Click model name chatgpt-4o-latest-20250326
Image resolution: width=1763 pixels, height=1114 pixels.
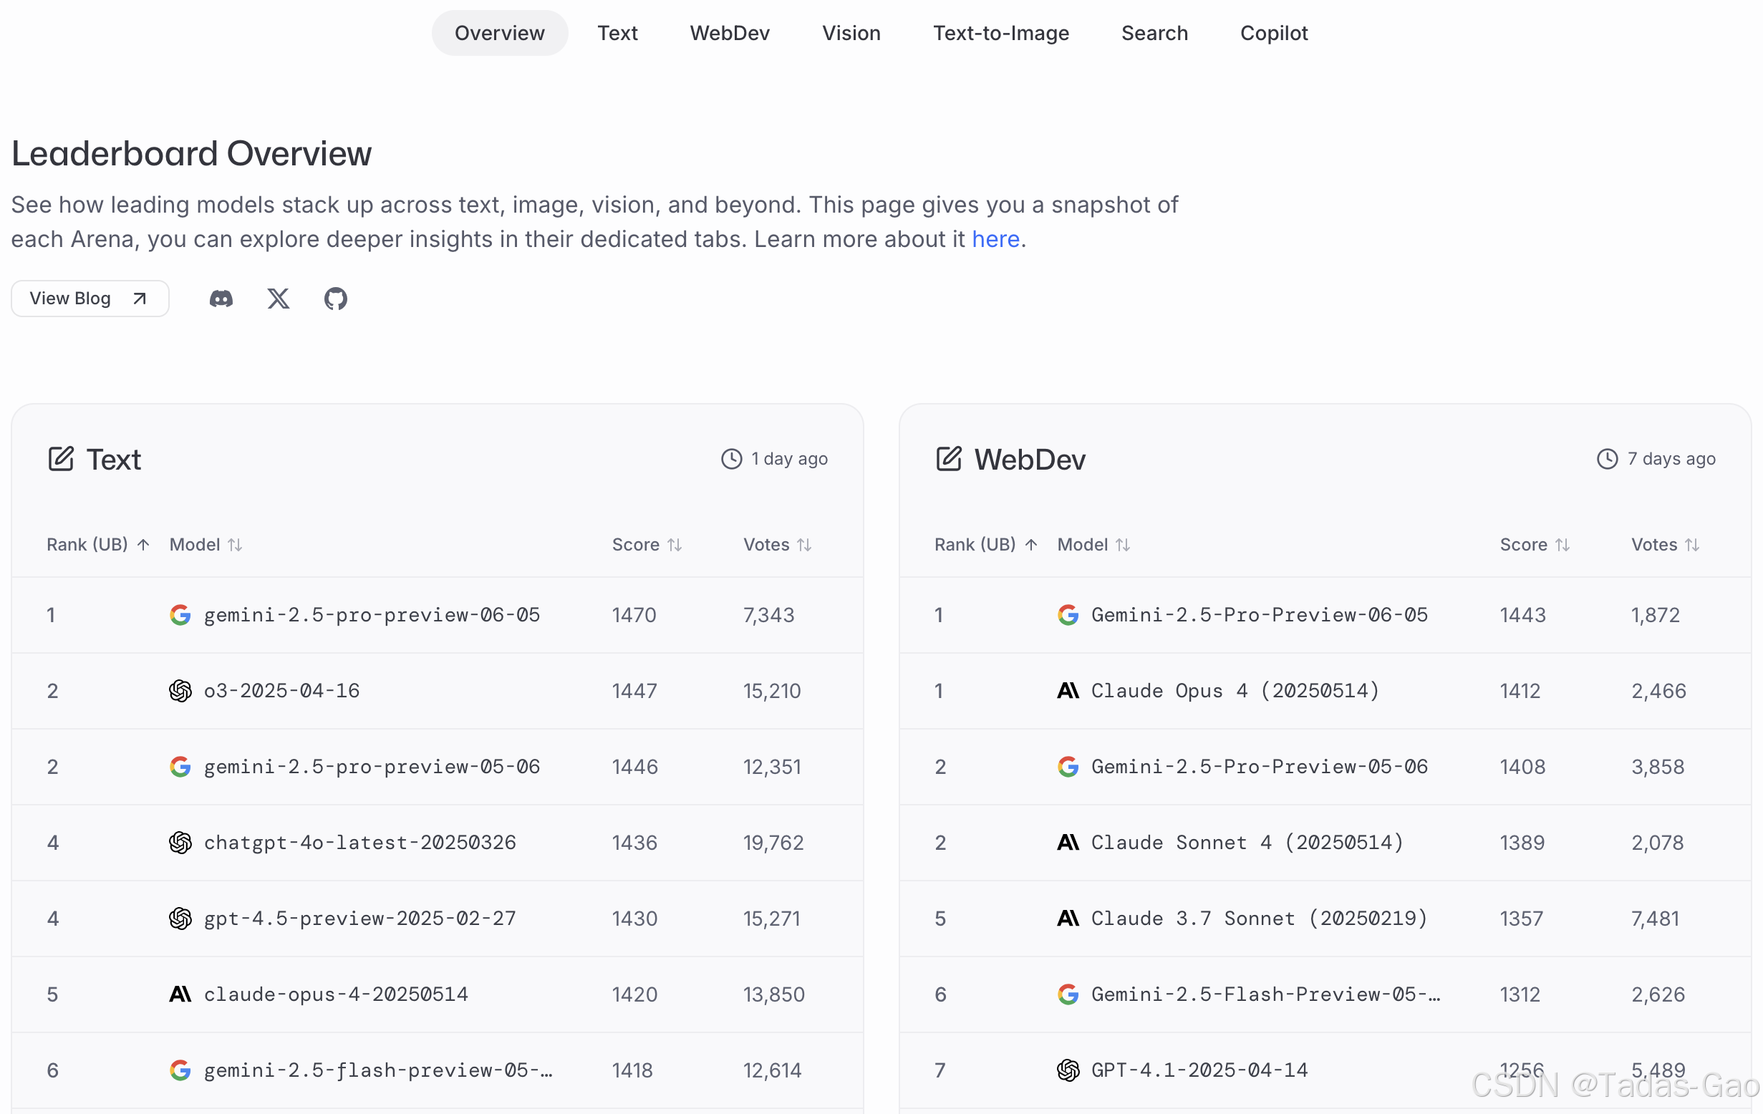pos(359,843)
